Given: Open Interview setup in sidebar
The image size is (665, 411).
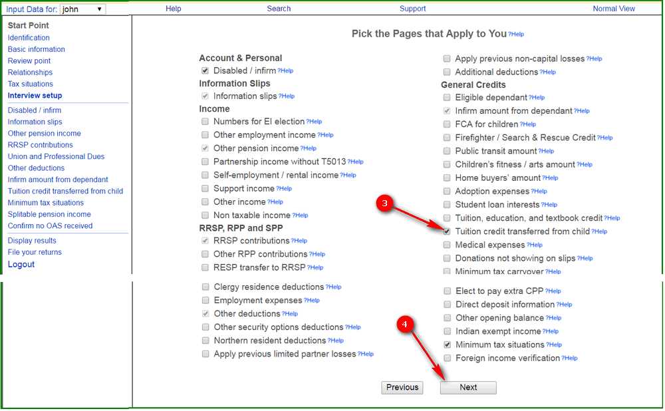Looking at the screenshot, I should tap(35, 95).
